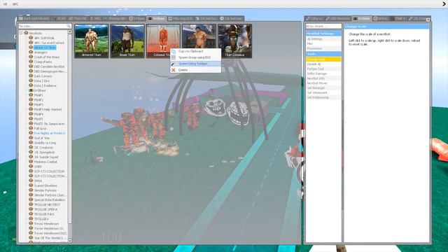Select Attack On Titan in the tree
The height and width of the screenshot is (252, 448).
[45, 48]
